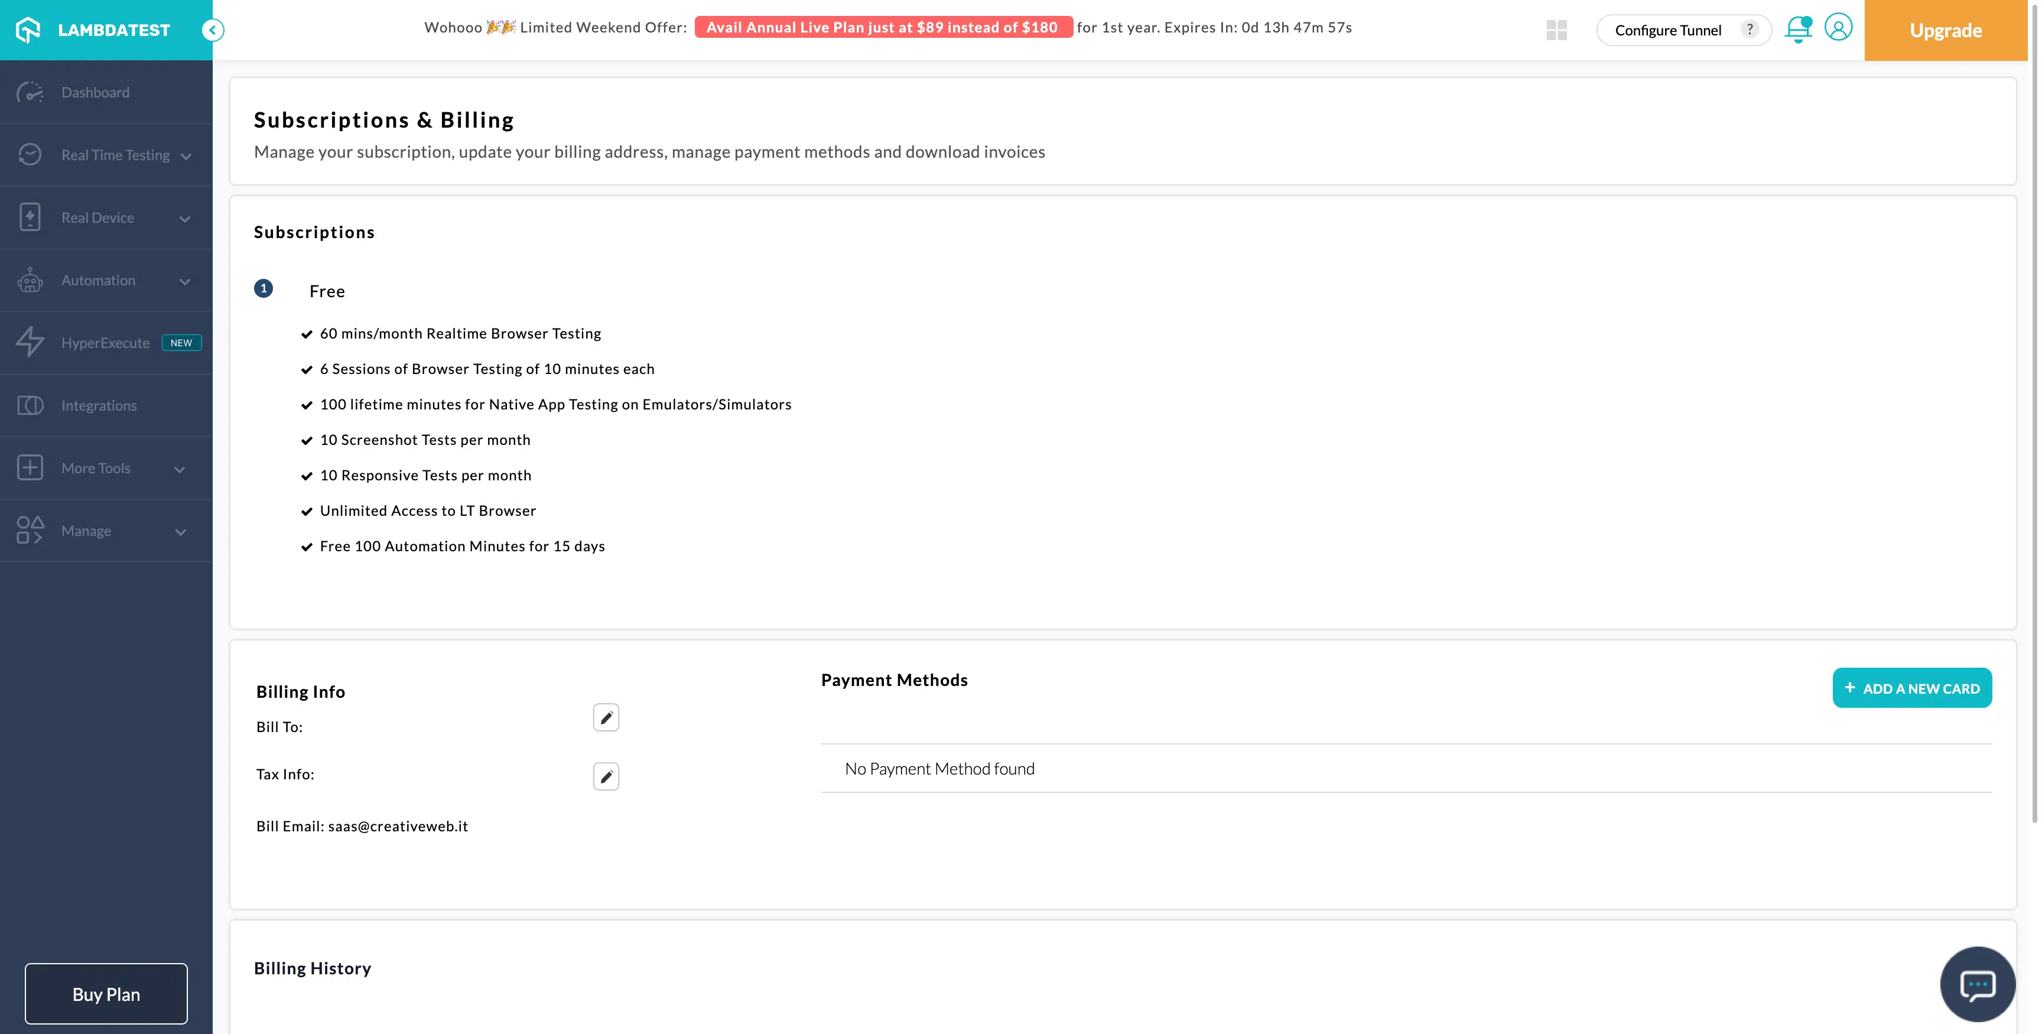Click '10 Screenshot Tests per month'
Screen dimensions: 2042x1034
point(425,439)
